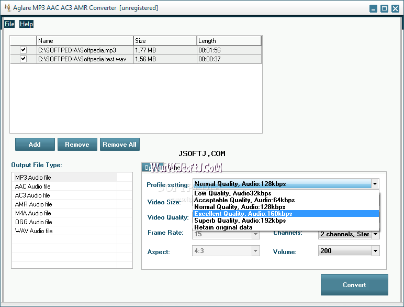Choose Normal Quality, Audio:128kbps list option
The height and width of the screenshot is (307, 404).
click(x=286, y=207)
